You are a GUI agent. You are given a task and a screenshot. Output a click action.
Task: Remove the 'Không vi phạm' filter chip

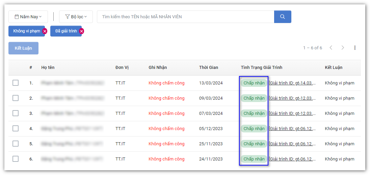click(45, 31)
